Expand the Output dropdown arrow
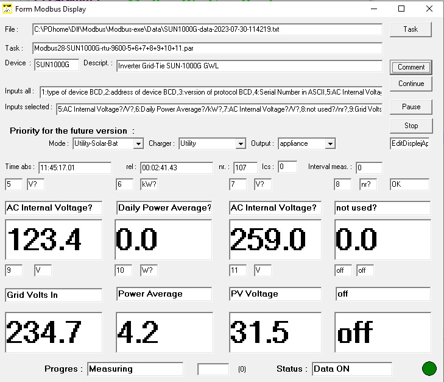Viewport: 444px width, 382px height. pos(330,143)
